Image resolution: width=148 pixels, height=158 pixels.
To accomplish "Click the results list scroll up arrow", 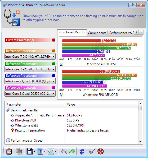I will tap(140, 104).
